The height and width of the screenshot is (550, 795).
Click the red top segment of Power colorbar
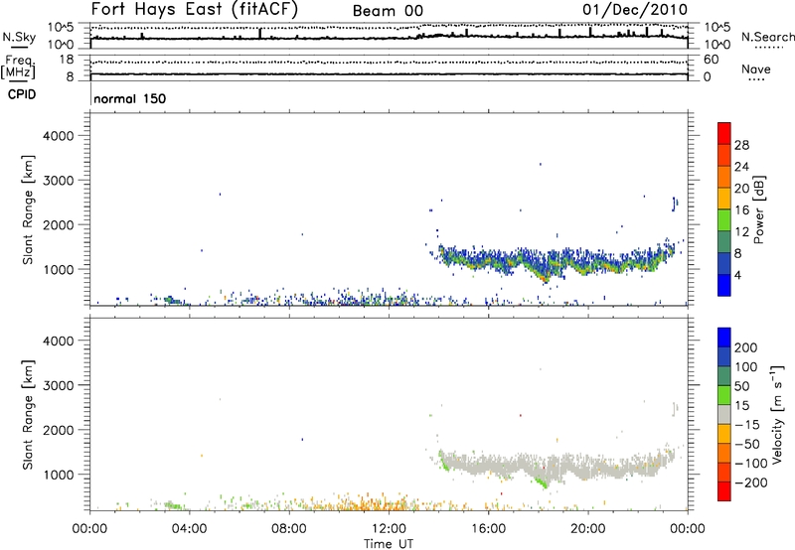click(x=724, y=133)
